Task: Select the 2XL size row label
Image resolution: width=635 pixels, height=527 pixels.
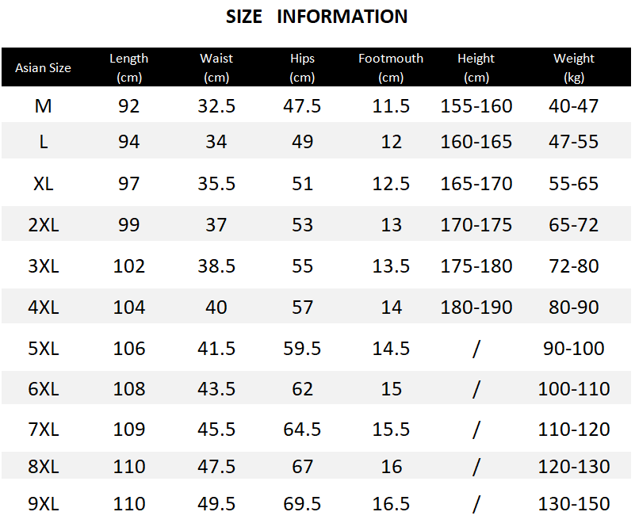Action: click(44, 224)
